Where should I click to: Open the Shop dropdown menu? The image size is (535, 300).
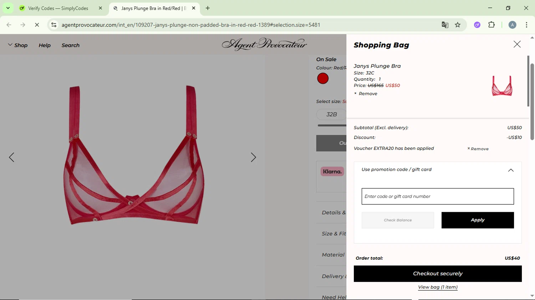point(18,45)
